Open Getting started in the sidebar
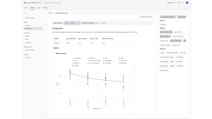 tap(30, 18)
